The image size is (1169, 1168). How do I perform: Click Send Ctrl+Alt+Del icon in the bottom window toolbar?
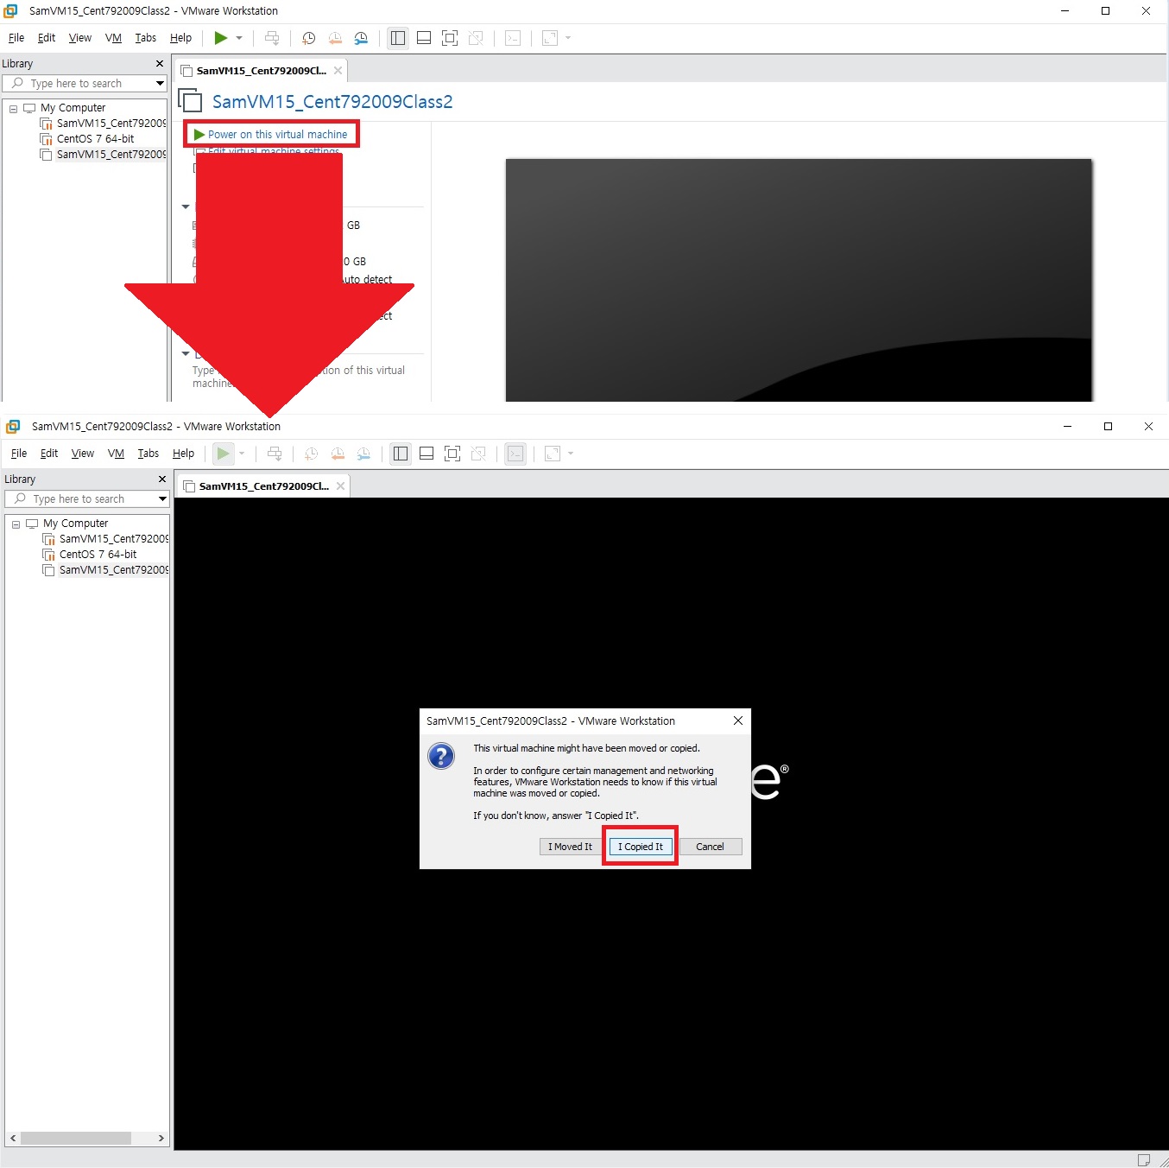click(x=275, y=454)
